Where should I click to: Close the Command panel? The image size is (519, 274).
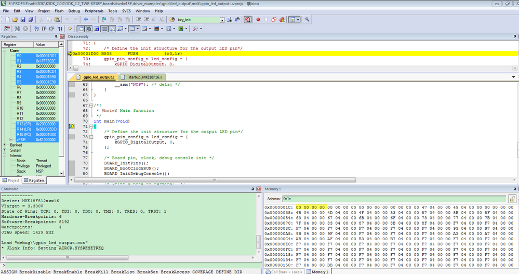point(259,189)
